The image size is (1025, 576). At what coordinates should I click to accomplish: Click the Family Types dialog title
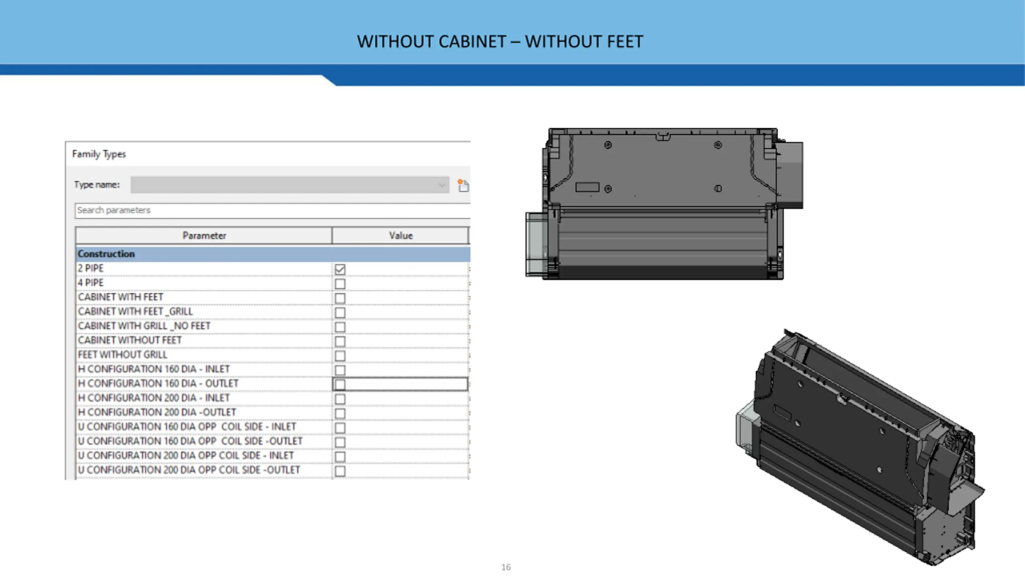click(x=99, y=154)
